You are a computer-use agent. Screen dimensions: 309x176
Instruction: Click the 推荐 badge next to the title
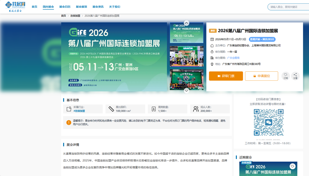coord(213,31)
